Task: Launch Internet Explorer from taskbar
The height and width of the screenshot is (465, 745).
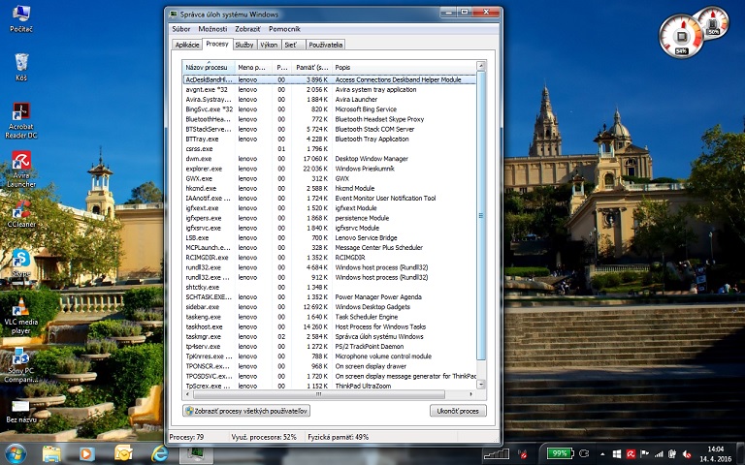Action: 159,454
